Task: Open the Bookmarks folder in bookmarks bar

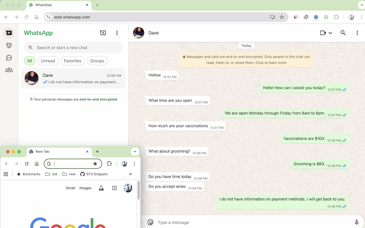Action: [x=29, y=174]
